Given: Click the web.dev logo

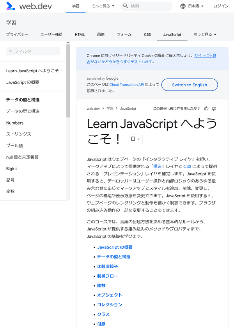Looking at the screenshot, I should point(29,6).
